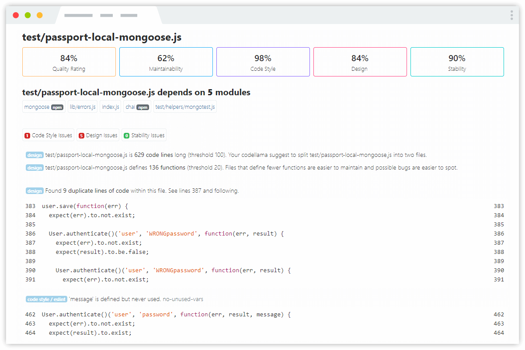Click red count badge on Design Issues

point(81,136)
